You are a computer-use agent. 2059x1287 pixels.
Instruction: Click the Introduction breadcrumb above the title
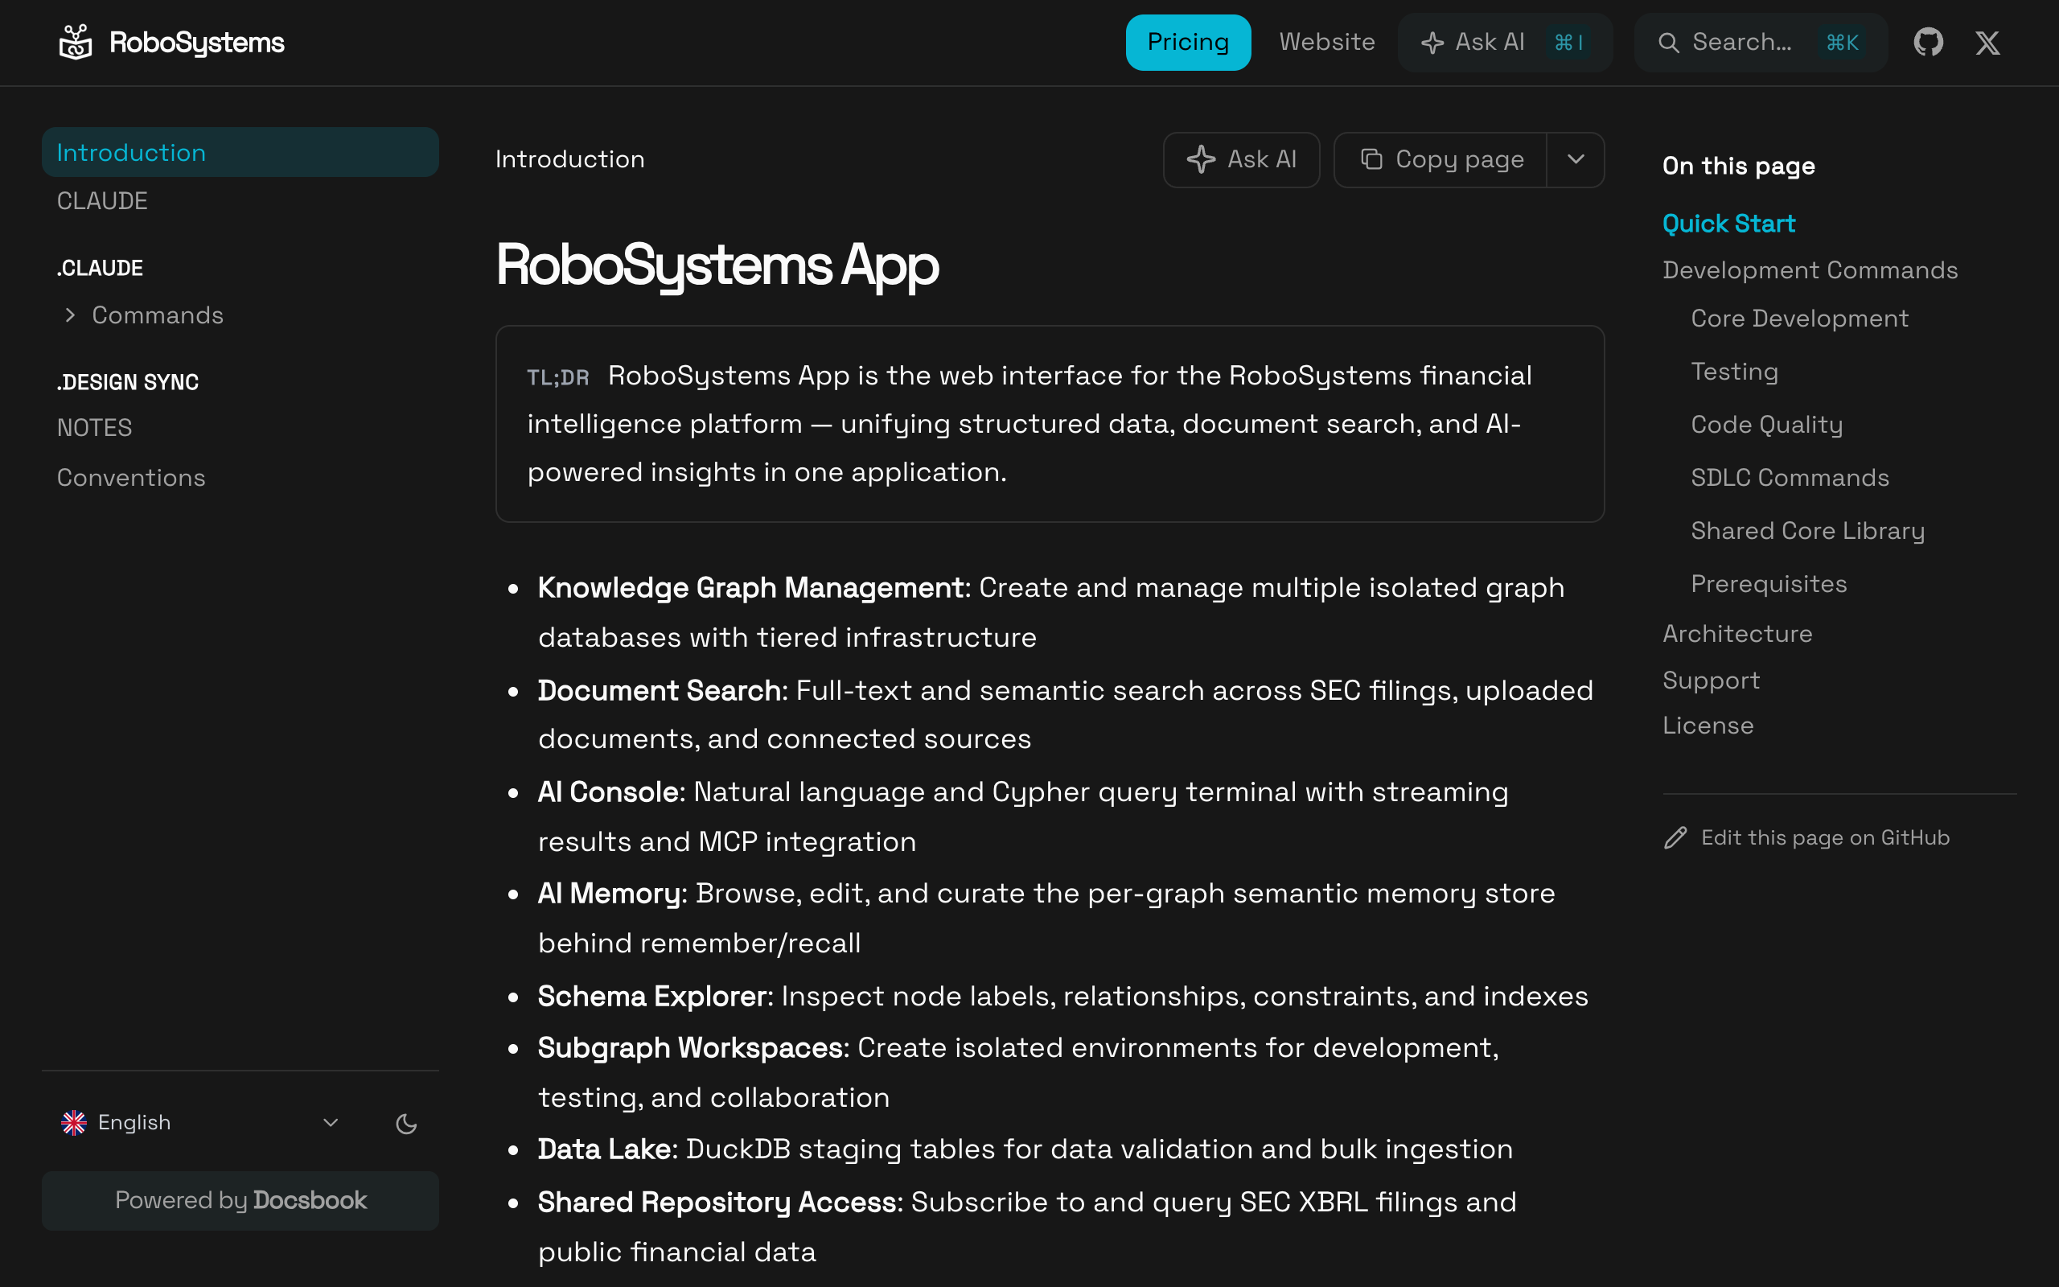pos(570,159)
